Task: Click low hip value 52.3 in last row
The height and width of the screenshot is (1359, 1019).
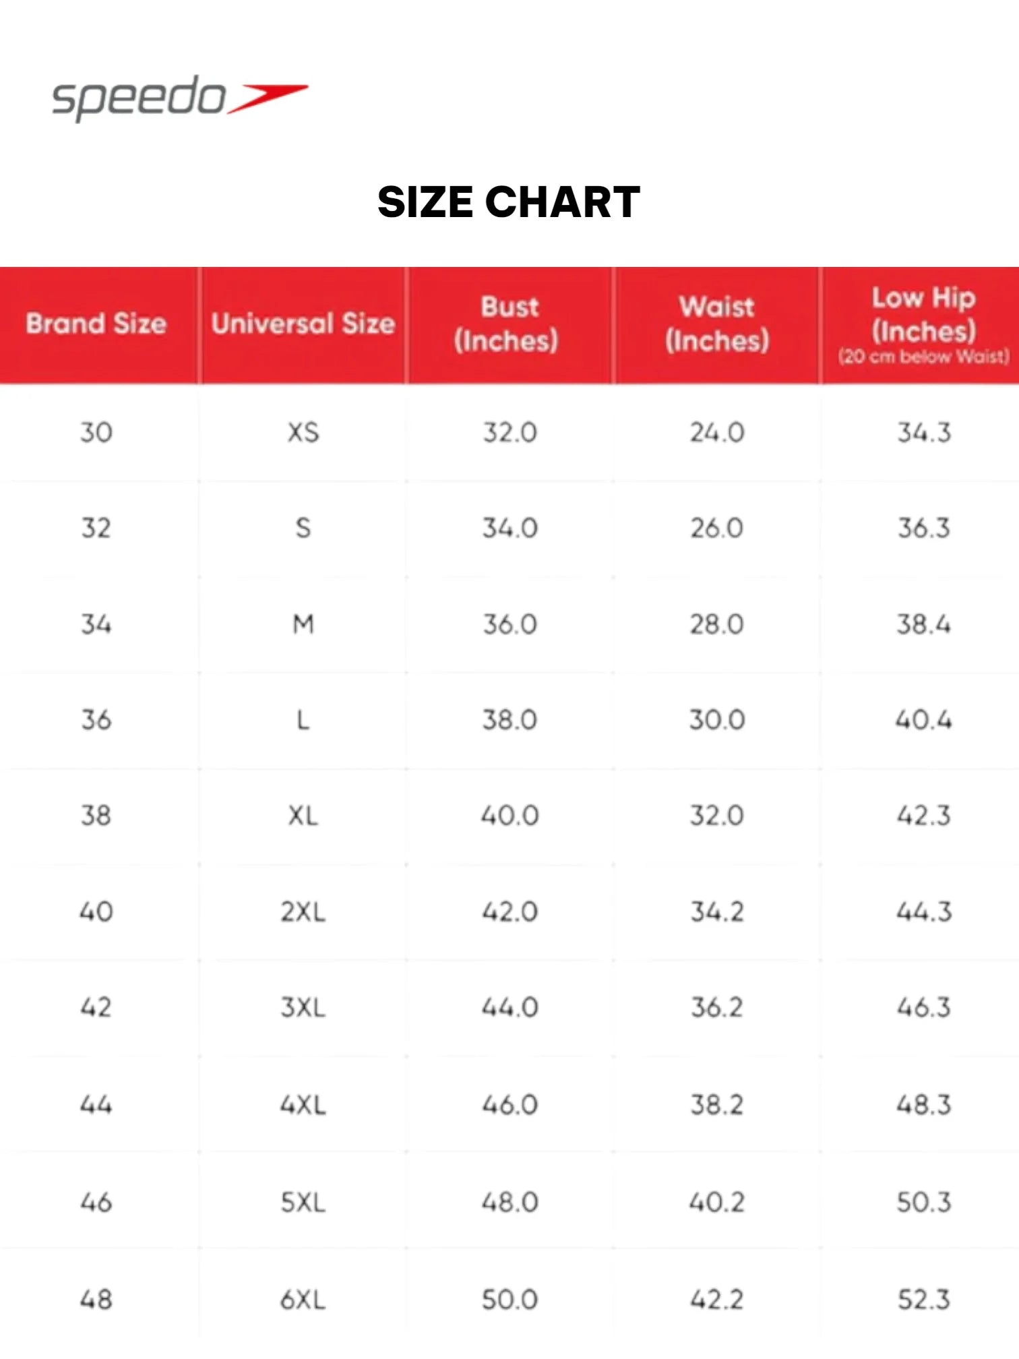Action: (x=923, y=1299)
